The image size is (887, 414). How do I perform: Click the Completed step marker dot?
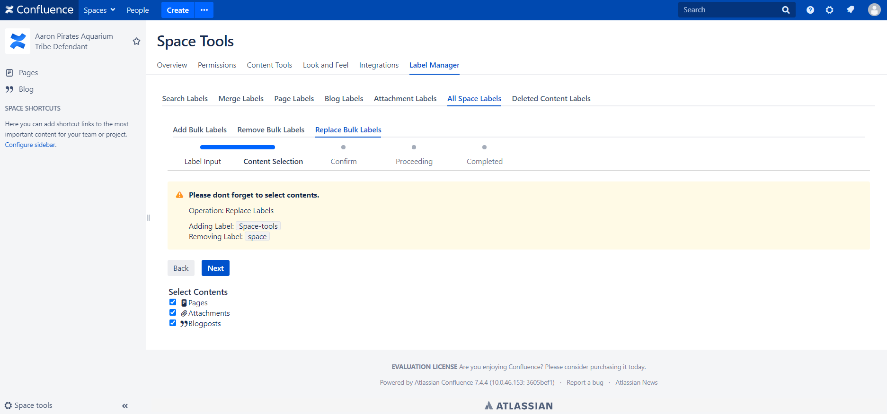click(485, 147)
